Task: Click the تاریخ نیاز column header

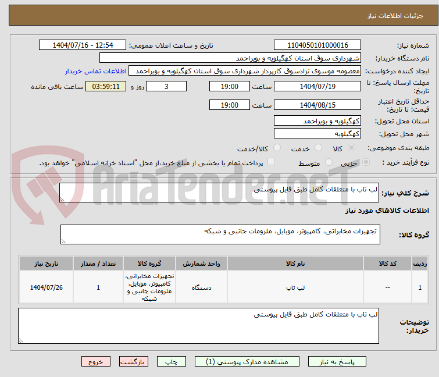Action: coord(46,264)
